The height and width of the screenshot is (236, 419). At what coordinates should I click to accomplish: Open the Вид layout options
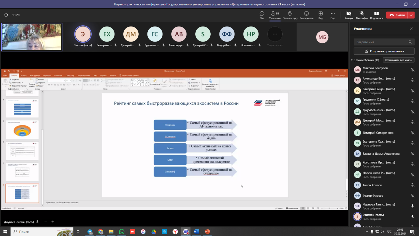pyautogui.click(x=321, y=15)
